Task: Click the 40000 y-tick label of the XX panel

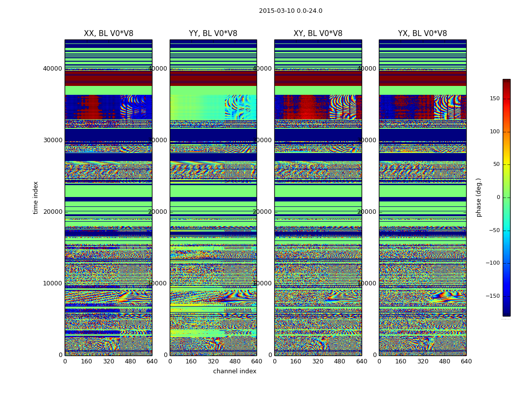Action: [x=53, y=69]
